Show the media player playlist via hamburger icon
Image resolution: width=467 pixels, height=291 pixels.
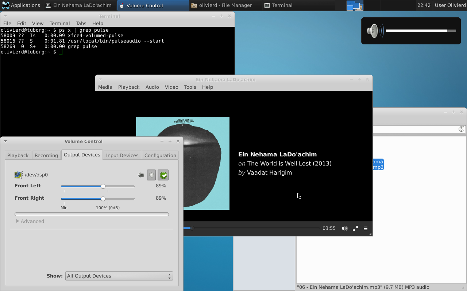point(366,228)
